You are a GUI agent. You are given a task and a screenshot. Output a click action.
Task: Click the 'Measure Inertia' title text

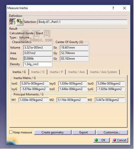click(18, 8)
